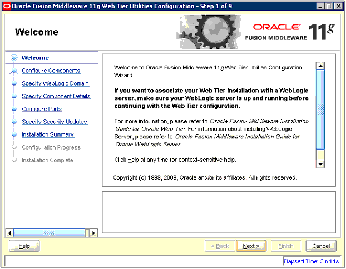Click the Configure Components step marker icon
The height and width of the screenshot is (269, 346).
pos(14,71)
